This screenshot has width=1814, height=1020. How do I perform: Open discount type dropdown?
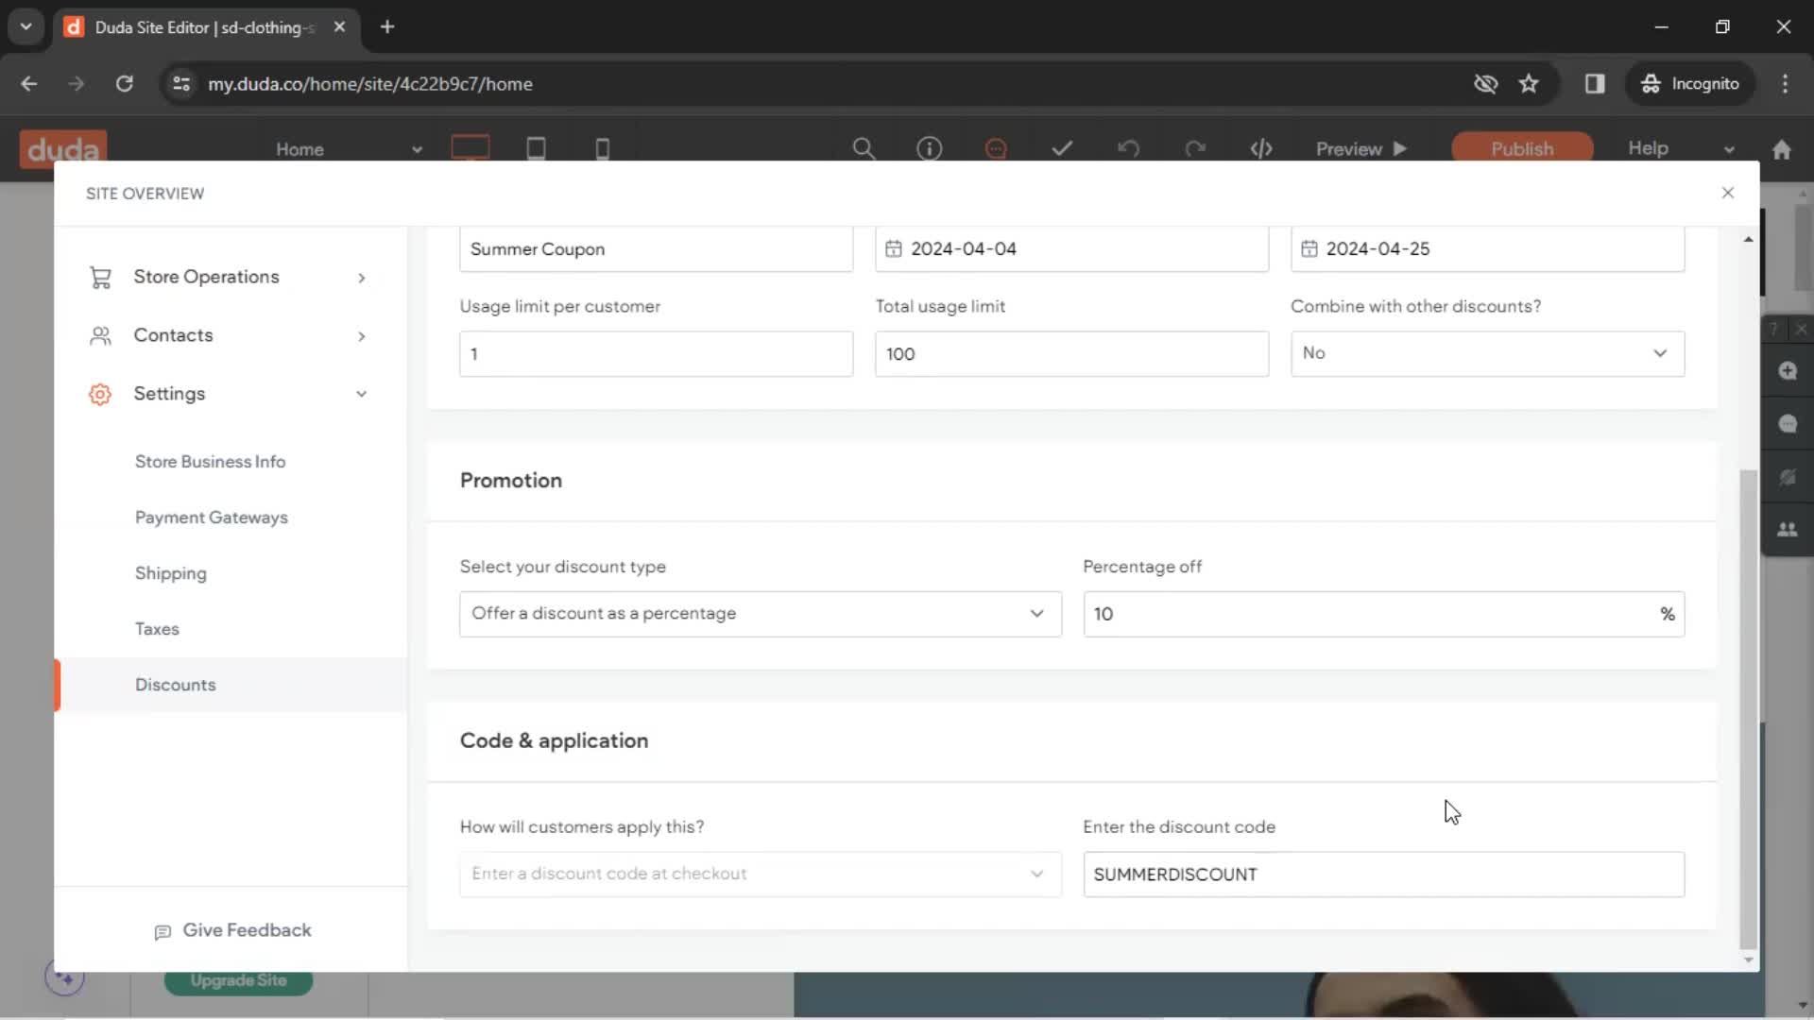tap(760, 614)
